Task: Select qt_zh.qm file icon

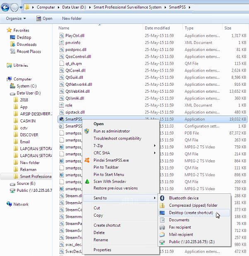Action: pos(62,63)
